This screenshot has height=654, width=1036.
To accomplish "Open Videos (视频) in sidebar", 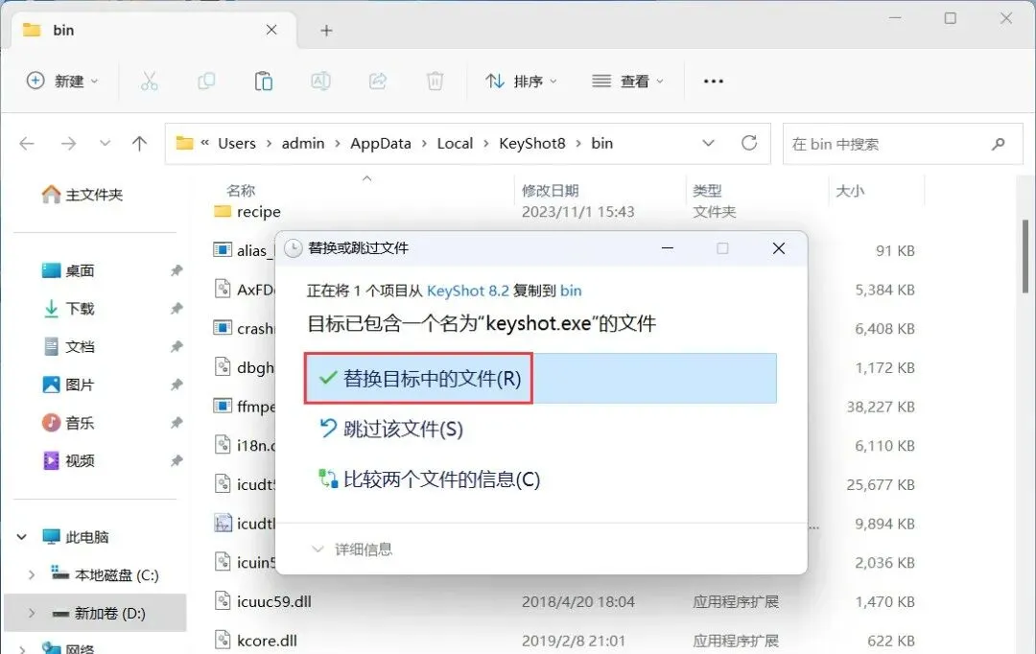I will [x=68, y=460].
